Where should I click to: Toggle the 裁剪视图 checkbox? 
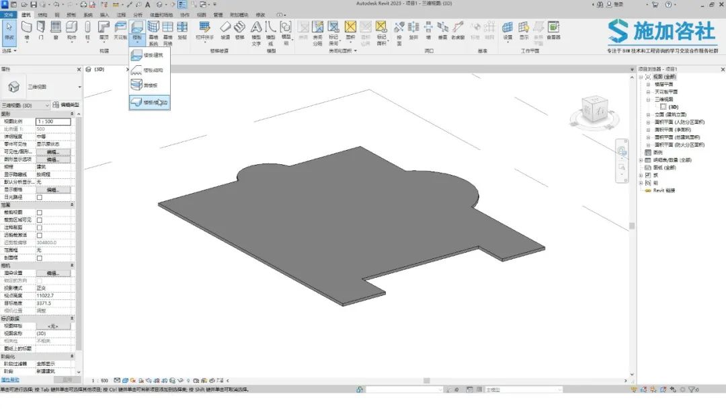pyautogui.click(x=40, y=213)
